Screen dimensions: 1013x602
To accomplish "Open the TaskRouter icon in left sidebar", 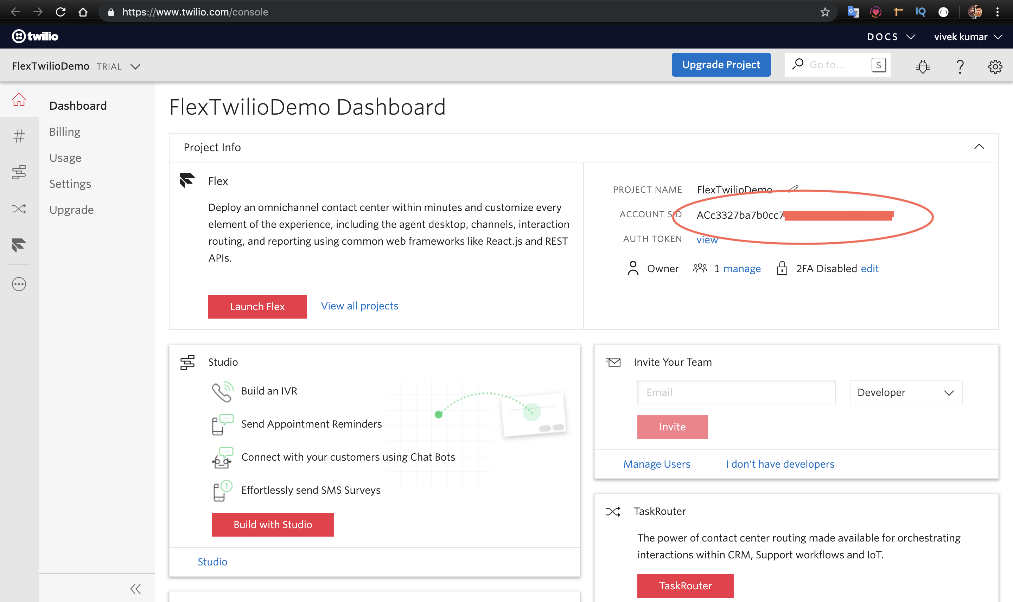I will (19, 209).
